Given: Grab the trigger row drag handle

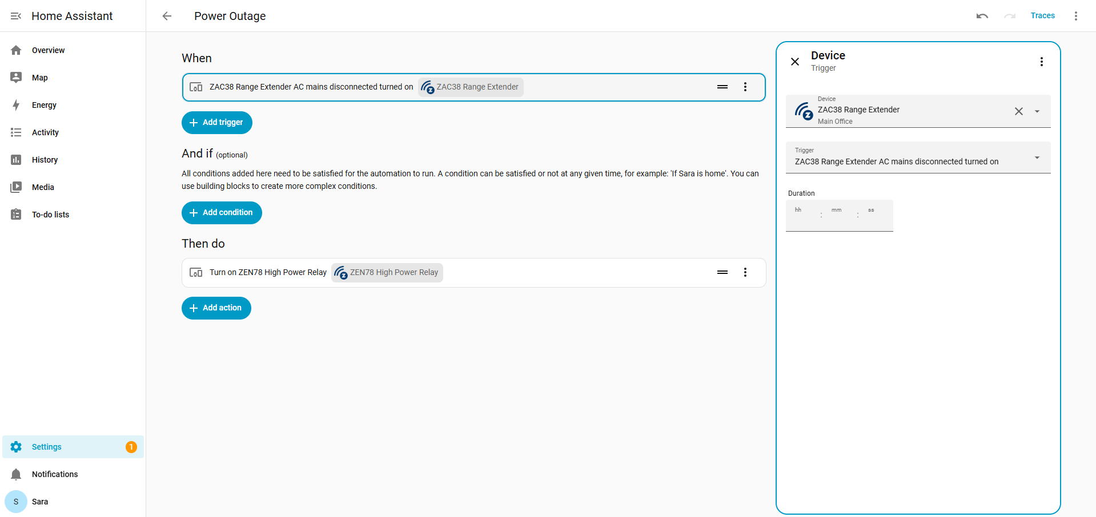Looking at the screenshot, I should tap(722, 87).
